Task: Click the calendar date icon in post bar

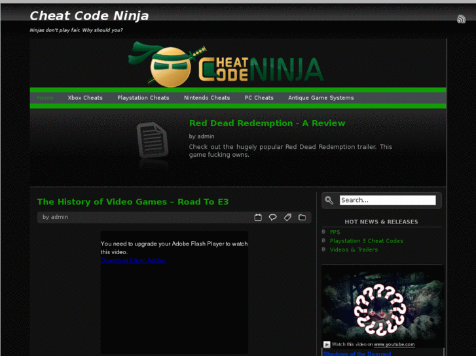Action: pos(258,218)
